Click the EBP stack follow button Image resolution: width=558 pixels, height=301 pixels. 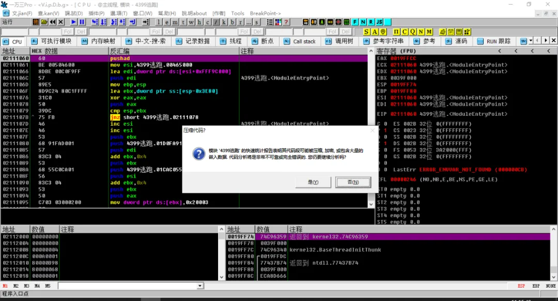tap(536, 286)
